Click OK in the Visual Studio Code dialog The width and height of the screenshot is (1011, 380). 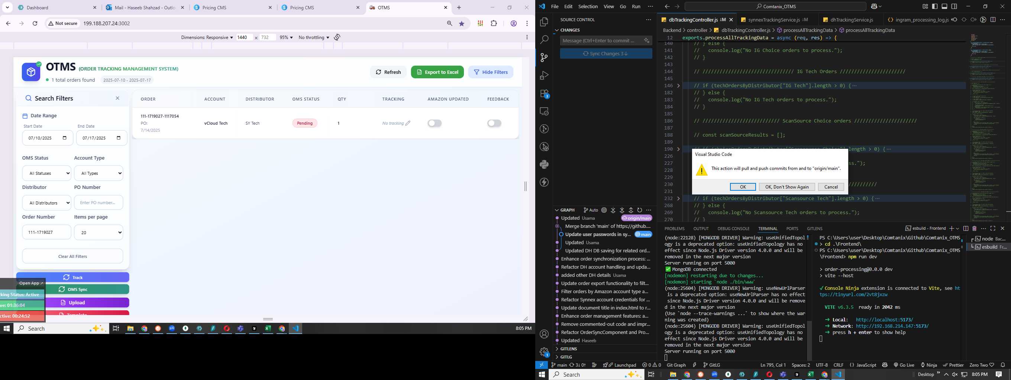tap(743, 187)
